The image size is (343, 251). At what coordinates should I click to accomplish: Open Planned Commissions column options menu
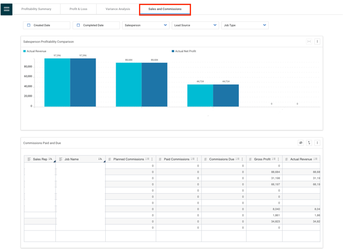(x=152, y=159)
